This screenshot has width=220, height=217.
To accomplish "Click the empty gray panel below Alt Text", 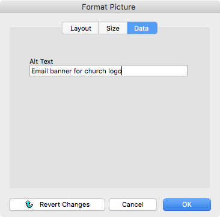I will (109, 131).
